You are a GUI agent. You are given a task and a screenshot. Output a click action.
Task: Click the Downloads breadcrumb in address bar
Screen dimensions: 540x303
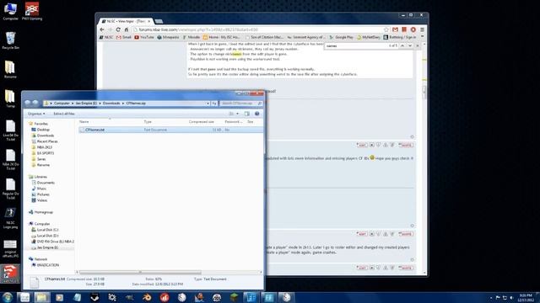111,103
